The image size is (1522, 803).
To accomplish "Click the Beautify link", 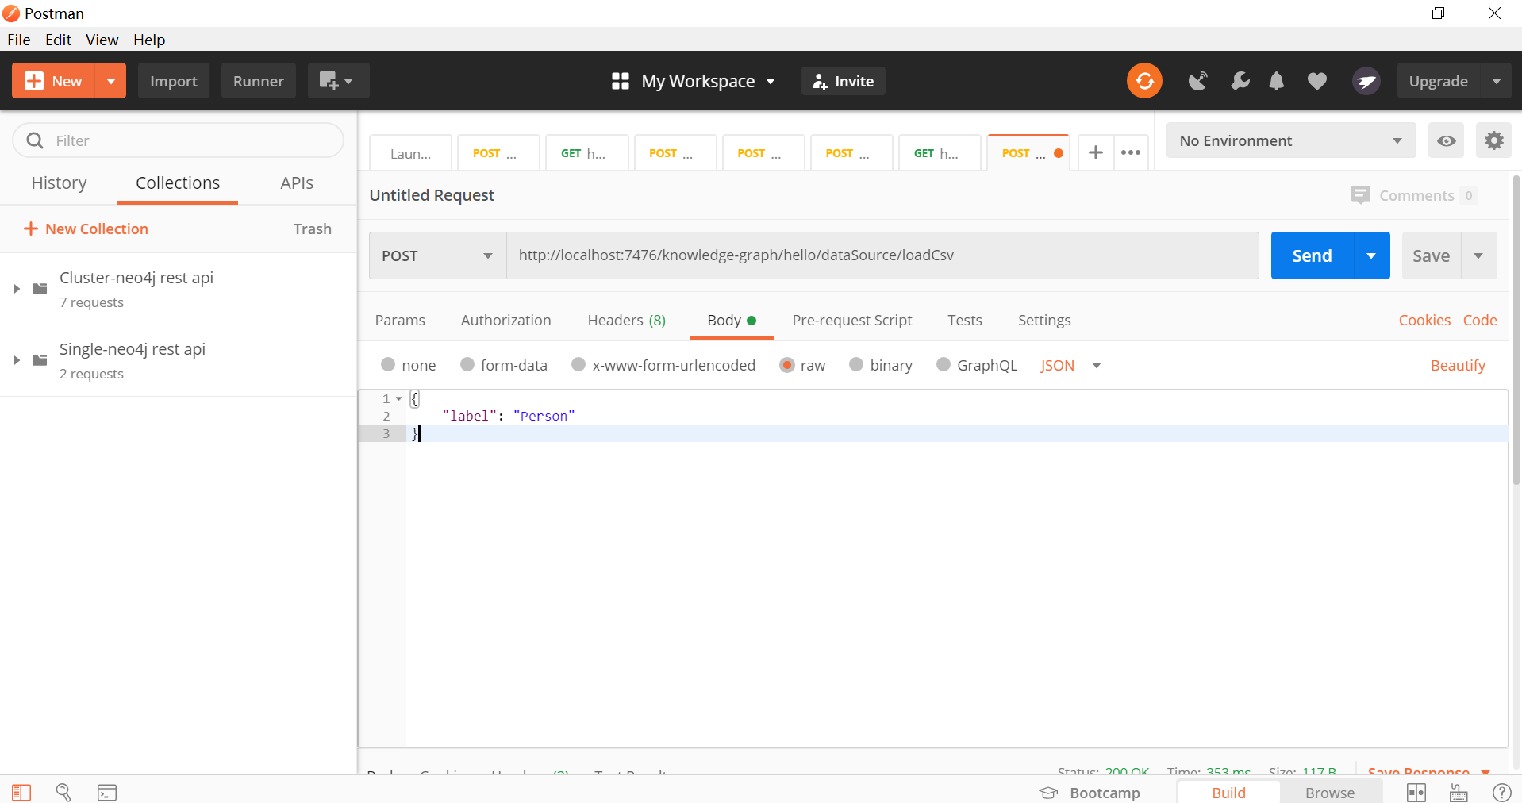I will point(1458,365).
